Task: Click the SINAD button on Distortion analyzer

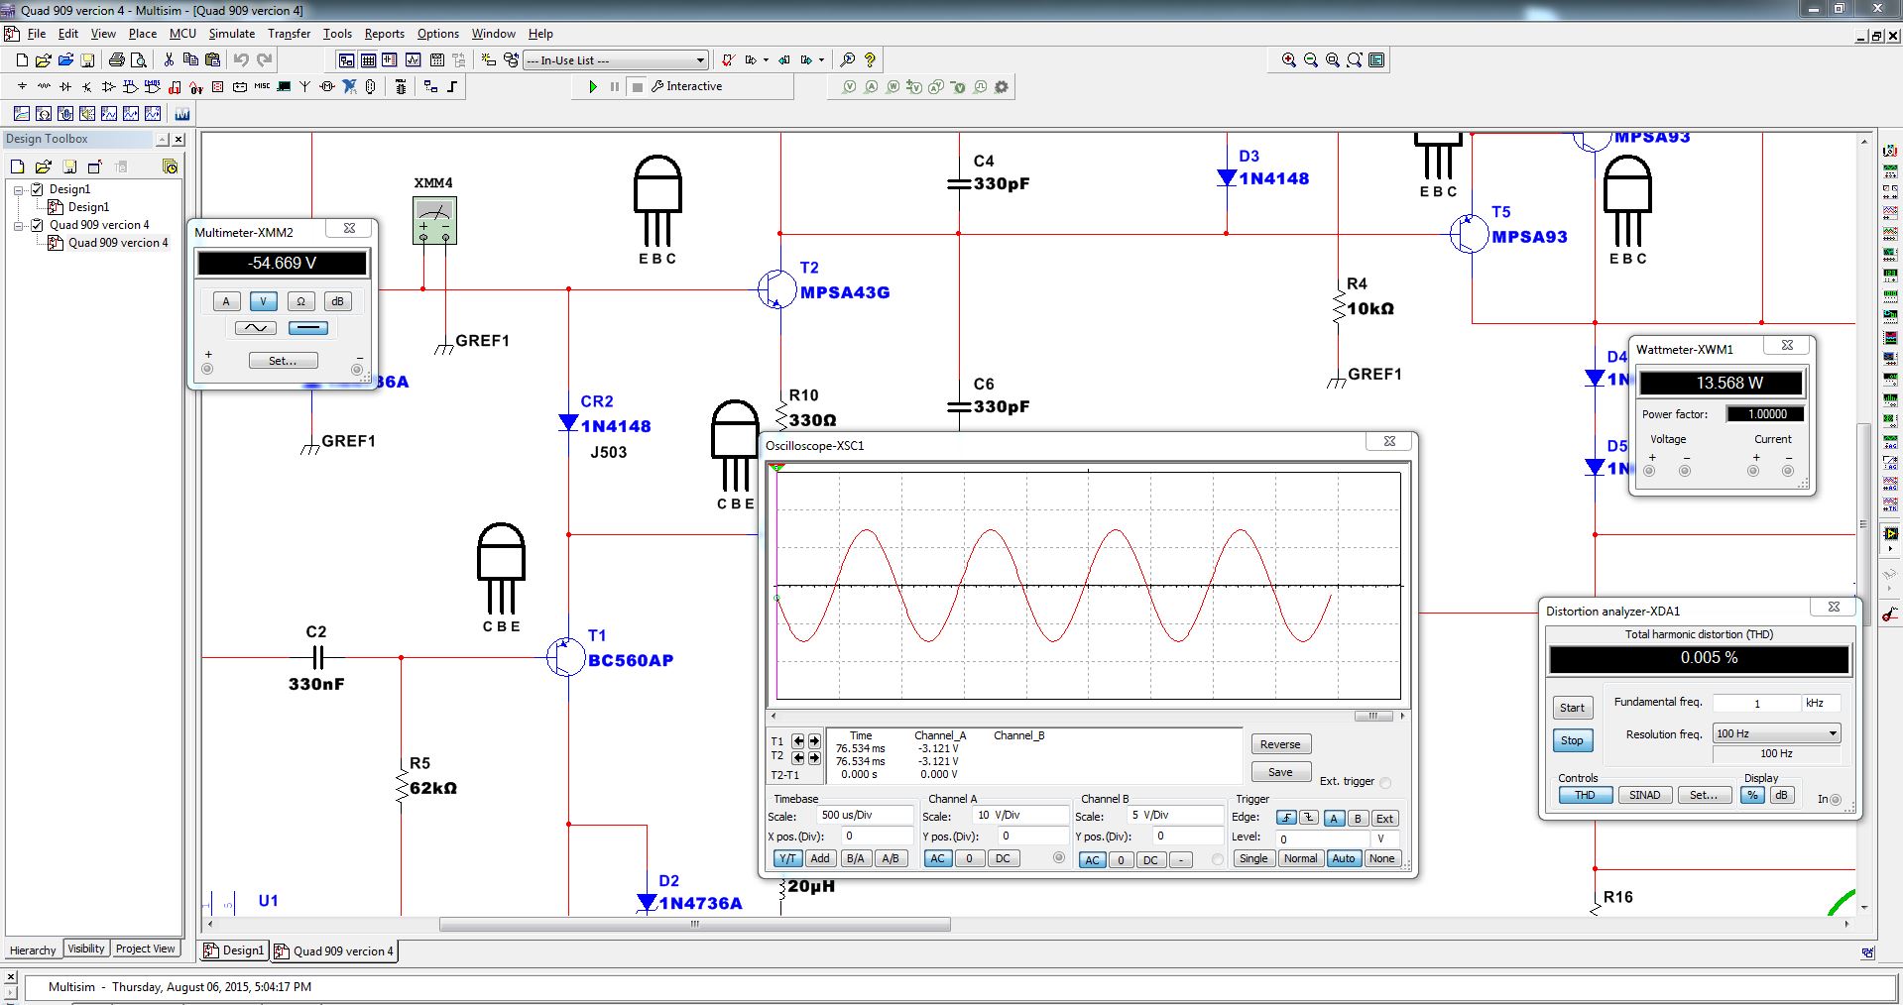Action: coord(1644,795)
